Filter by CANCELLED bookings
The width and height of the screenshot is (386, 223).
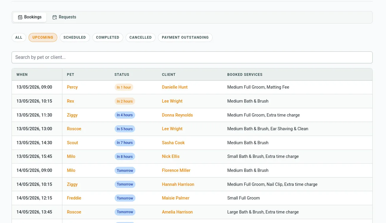click(x=140, y=37)
